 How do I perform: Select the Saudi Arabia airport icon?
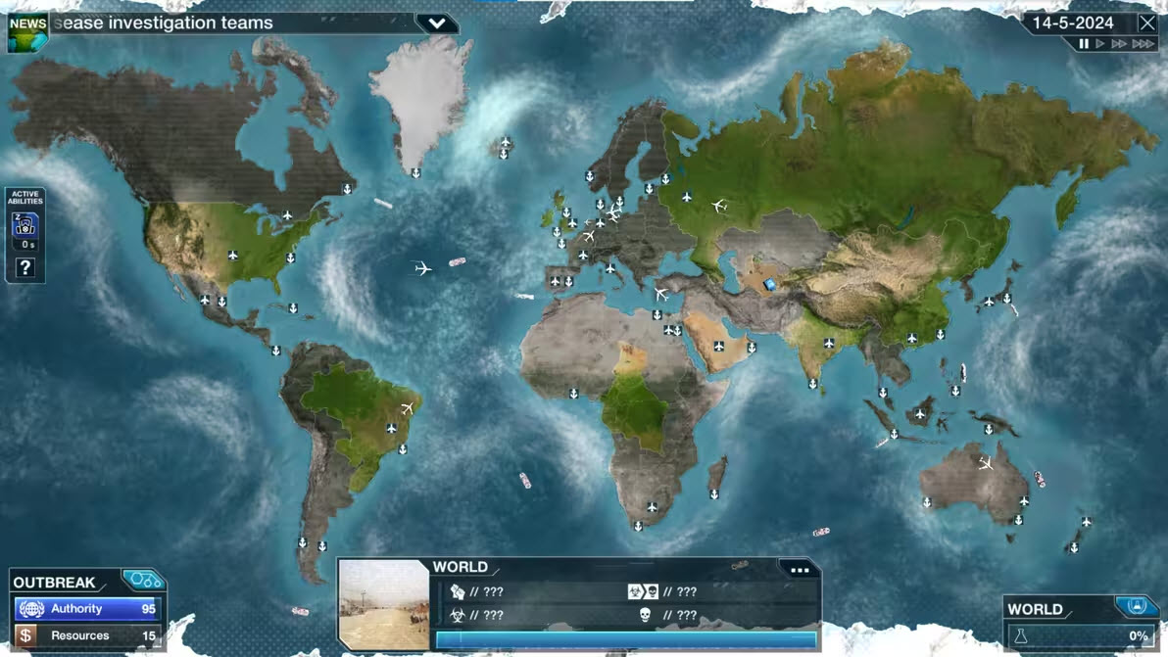pos(718,346)
